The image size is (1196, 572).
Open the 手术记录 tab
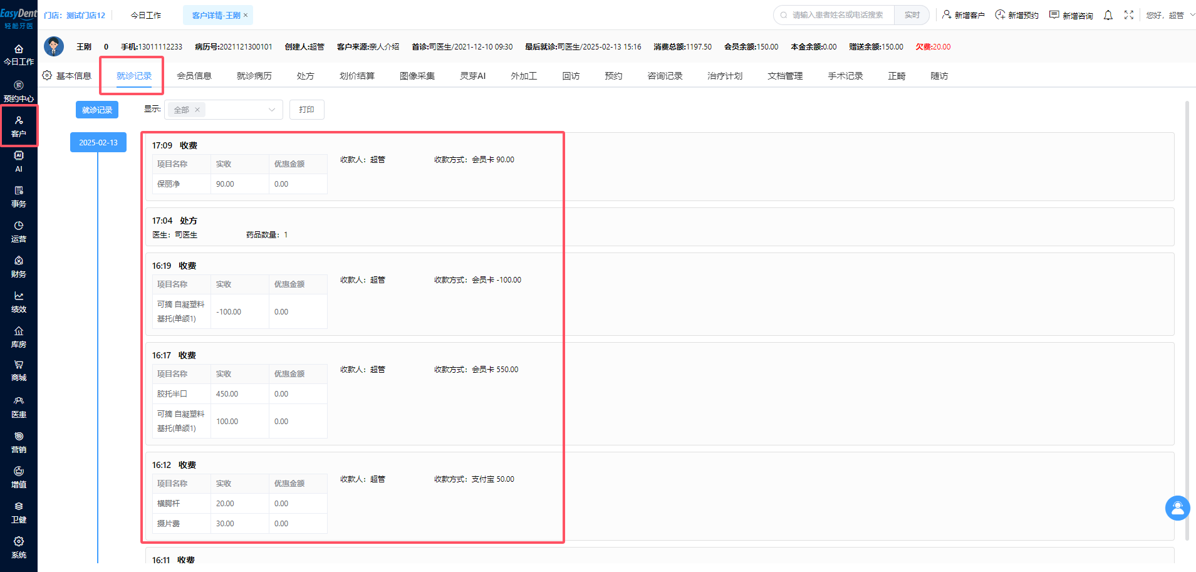pos(845,76)
